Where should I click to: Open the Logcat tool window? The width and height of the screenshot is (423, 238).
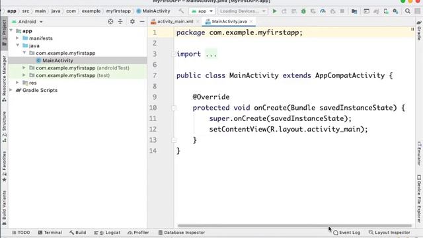(107, 232)
